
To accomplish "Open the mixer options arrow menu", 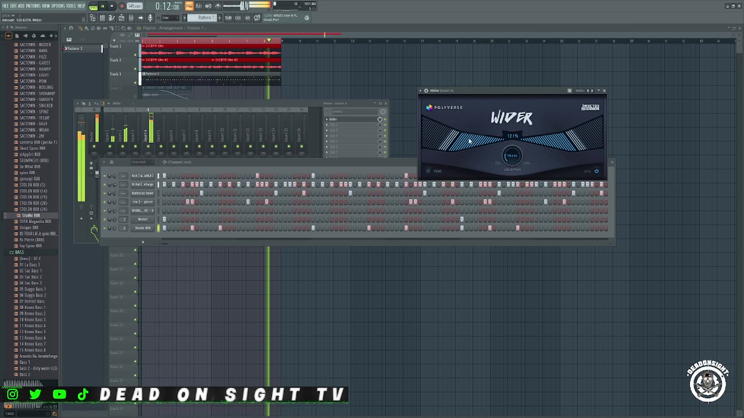I will tap(77, 103).
